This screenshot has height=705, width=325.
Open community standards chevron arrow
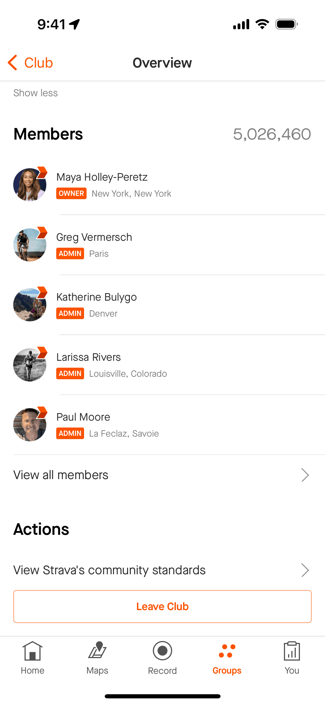tap(305, 570)
